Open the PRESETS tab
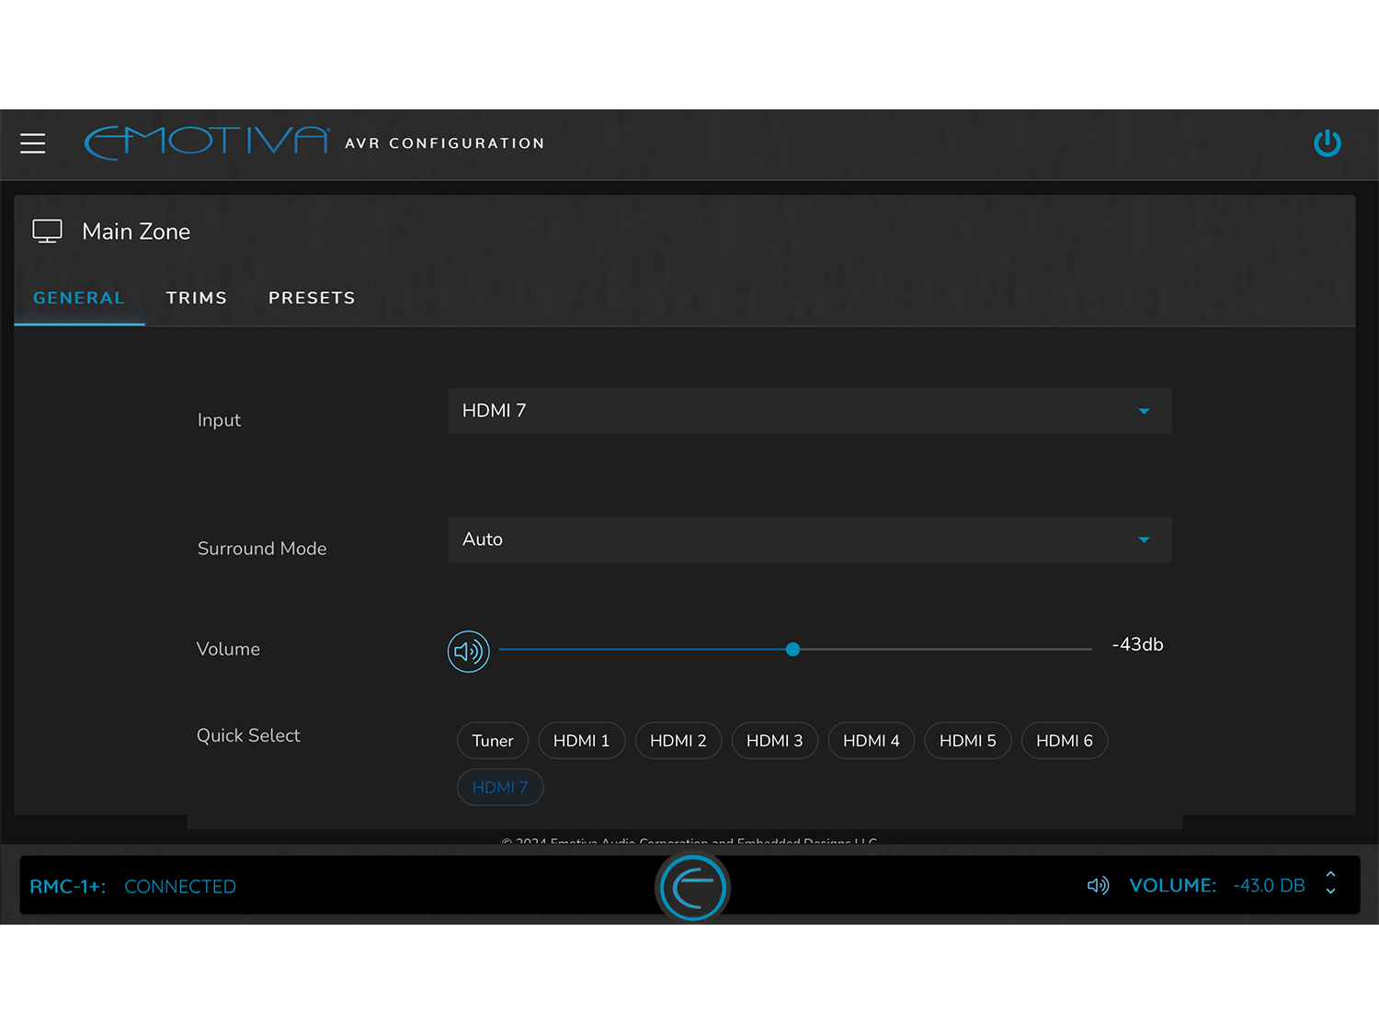The image size is (1379, 1034). pyautogui.click(x=311, y=297)
